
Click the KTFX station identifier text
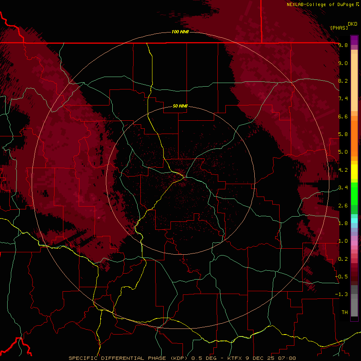pos(235,358)
